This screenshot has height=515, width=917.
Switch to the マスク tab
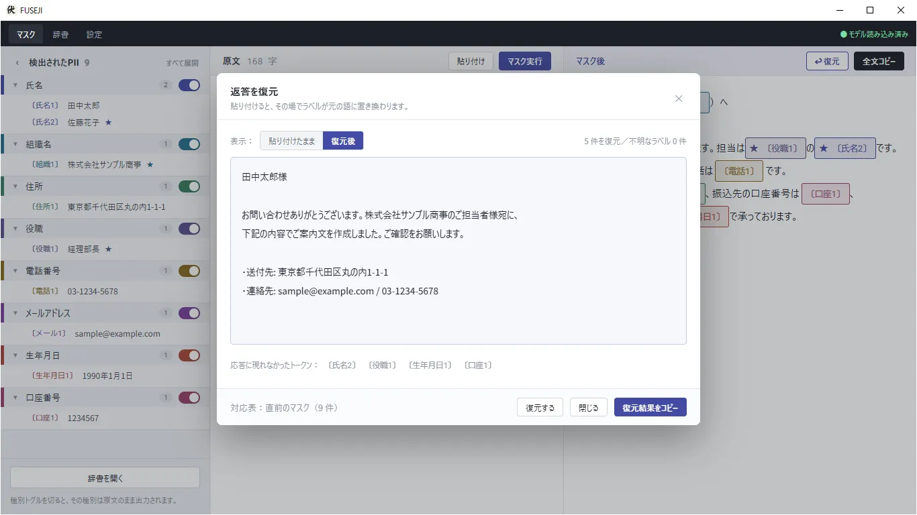tap(26, 34)
